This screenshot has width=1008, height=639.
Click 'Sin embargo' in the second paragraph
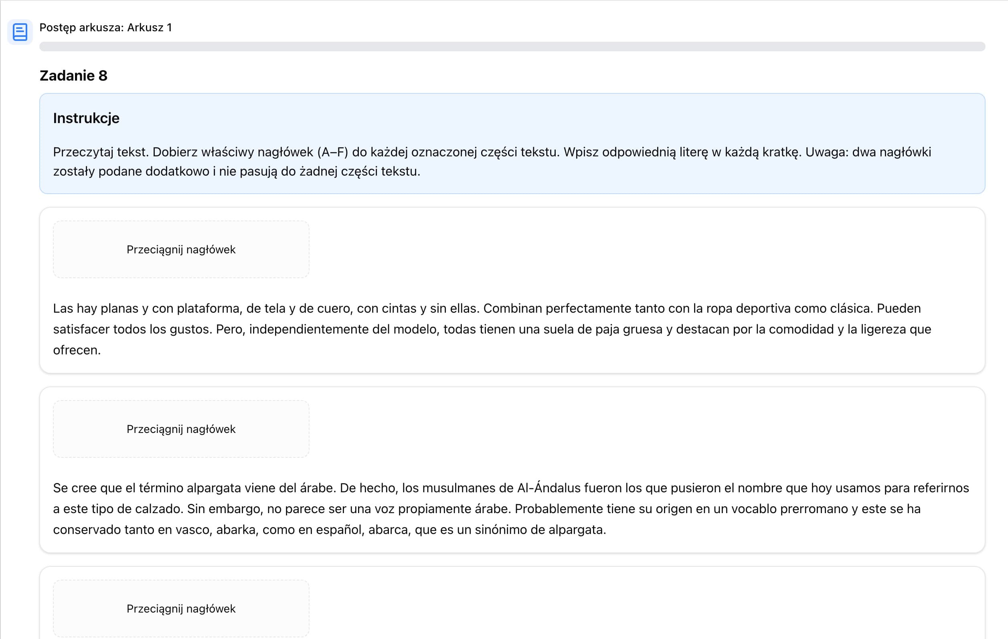(224, 509)
